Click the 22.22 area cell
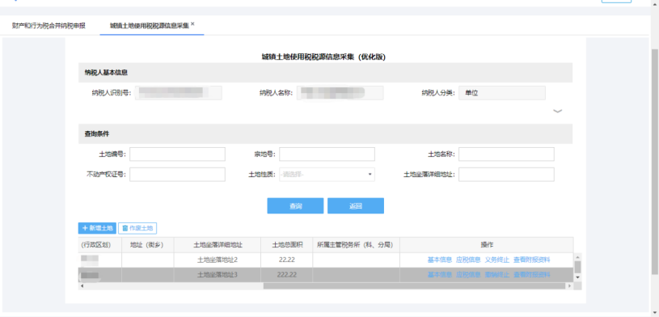This screenshot has height=317, width=659. pyautogui.click(x=286, y=260)
